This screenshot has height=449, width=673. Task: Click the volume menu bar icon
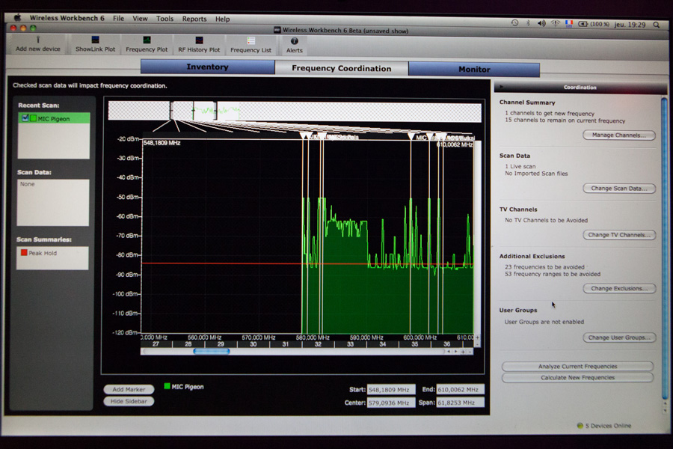click(541, 23)
